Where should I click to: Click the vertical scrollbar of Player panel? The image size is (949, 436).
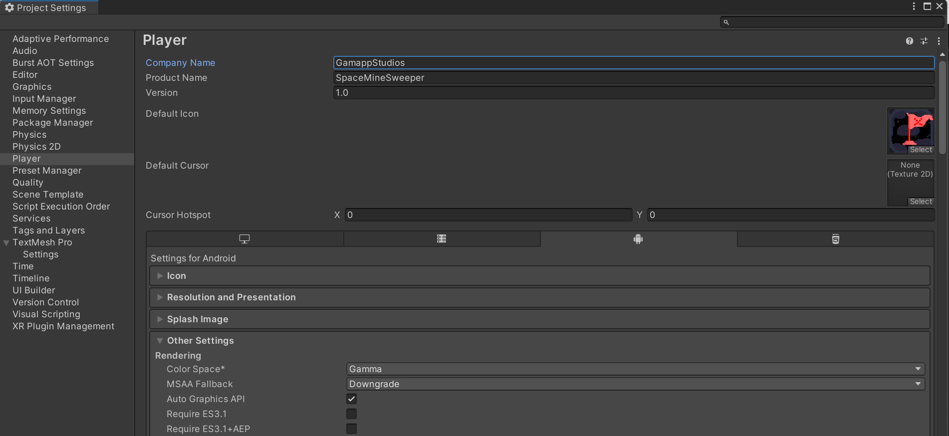pos(942,107)
